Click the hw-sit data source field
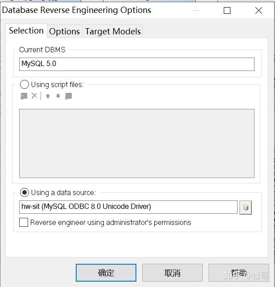 [129, 207]
